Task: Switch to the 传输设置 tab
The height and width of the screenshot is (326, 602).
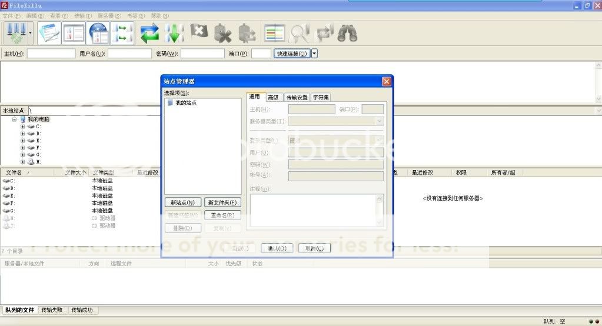Action: [297, 98]
